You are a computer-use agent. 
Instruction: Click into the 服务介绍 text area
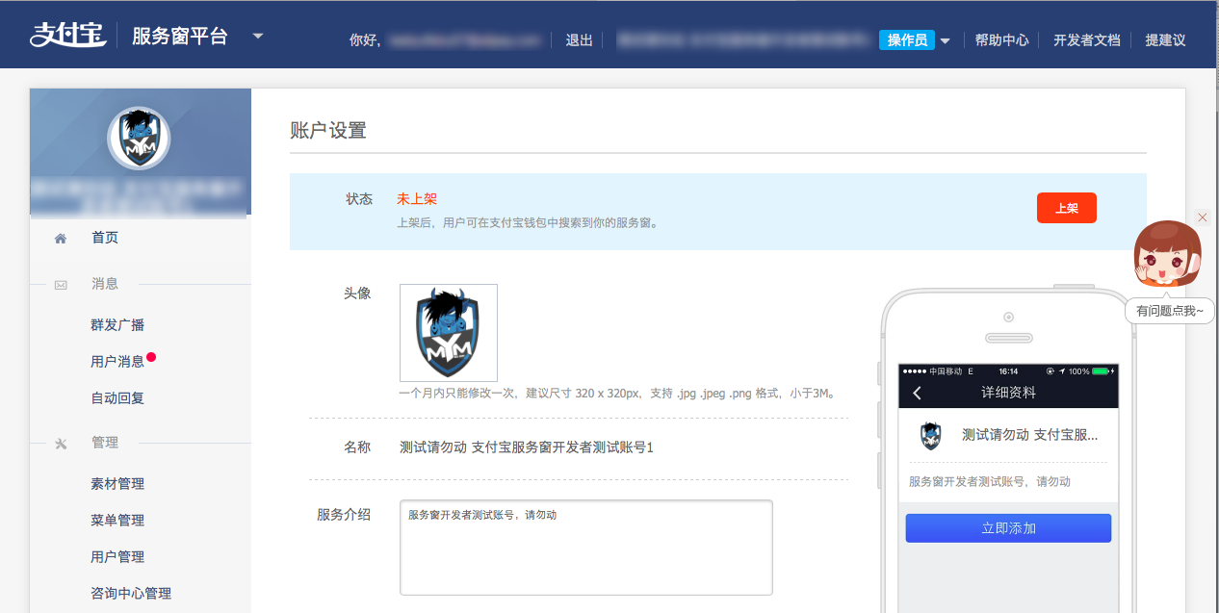[586, 548]
